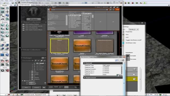Click the CSG Subtract icon
170x96 pixels.
(7, 45)
